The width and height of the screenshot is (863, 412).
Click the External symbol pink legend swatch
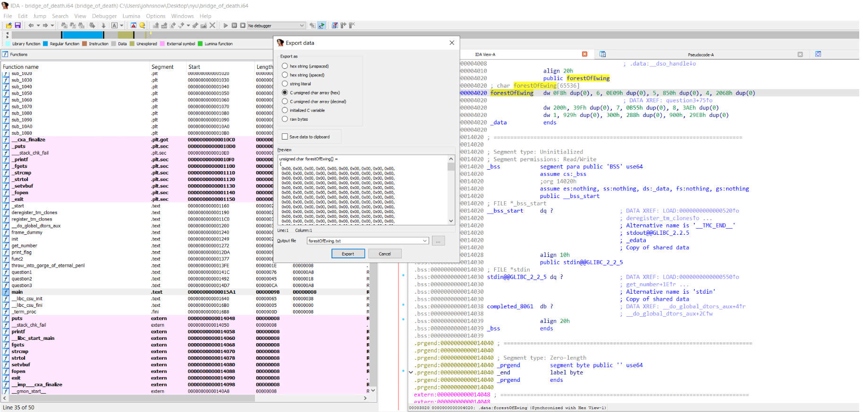click(162, 44)
